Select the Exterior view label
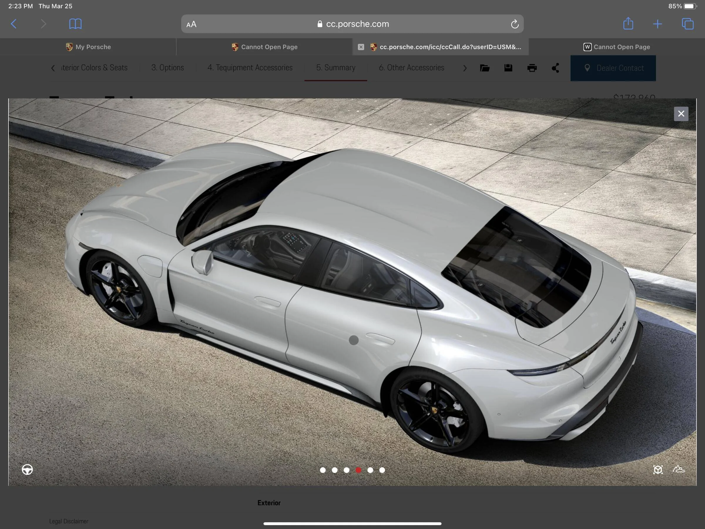 (269, 503)
